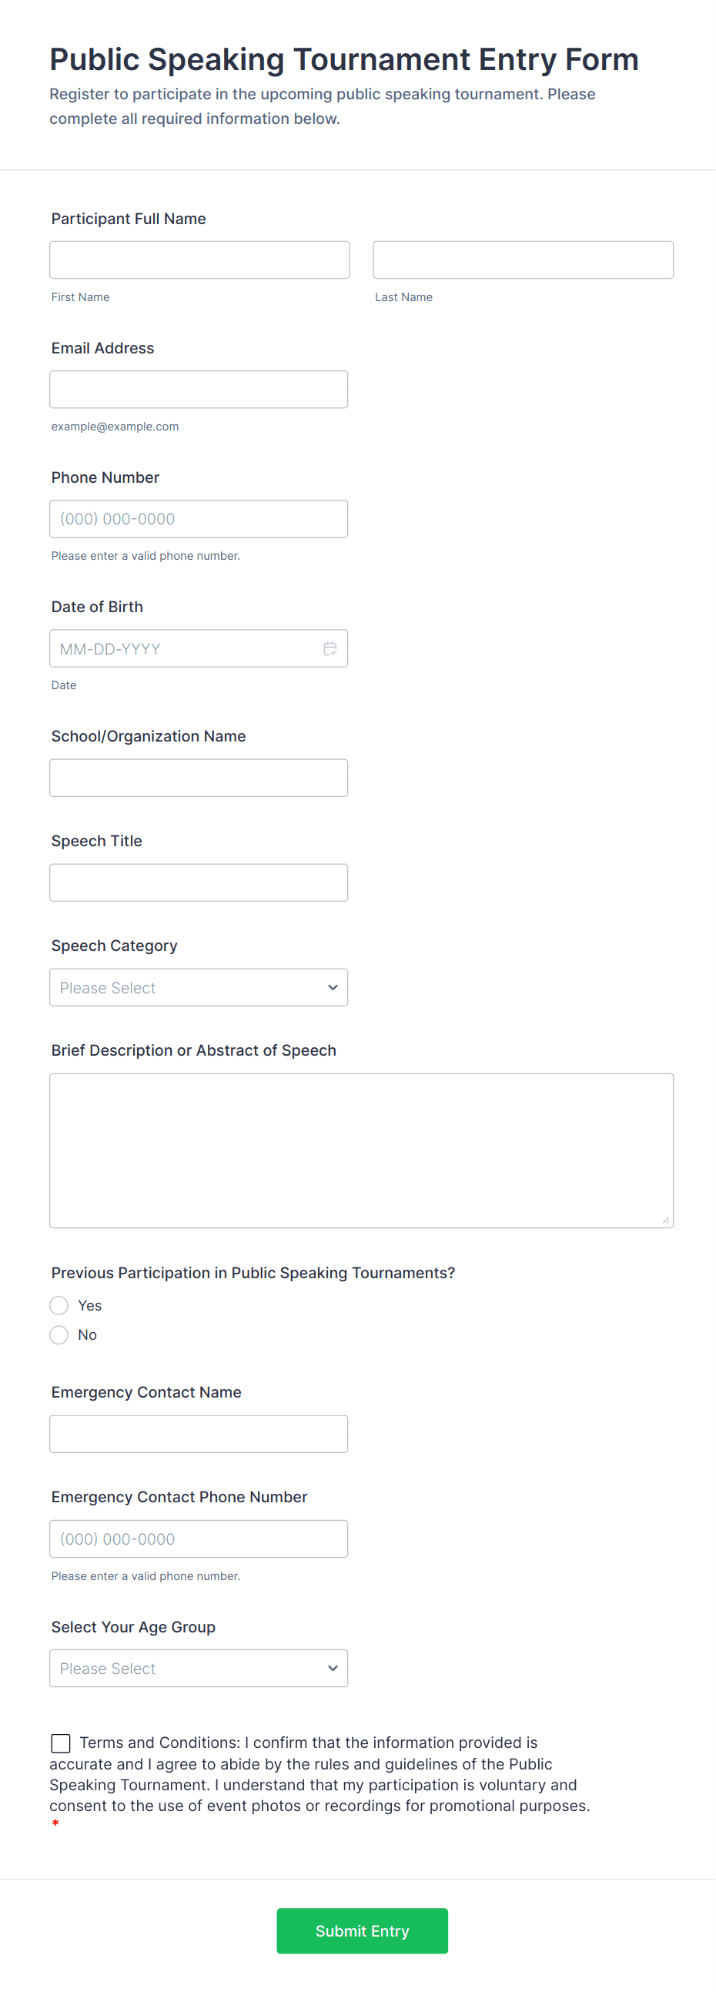Click the Speech Category dropdown chevron arrow

pos(333,987)
